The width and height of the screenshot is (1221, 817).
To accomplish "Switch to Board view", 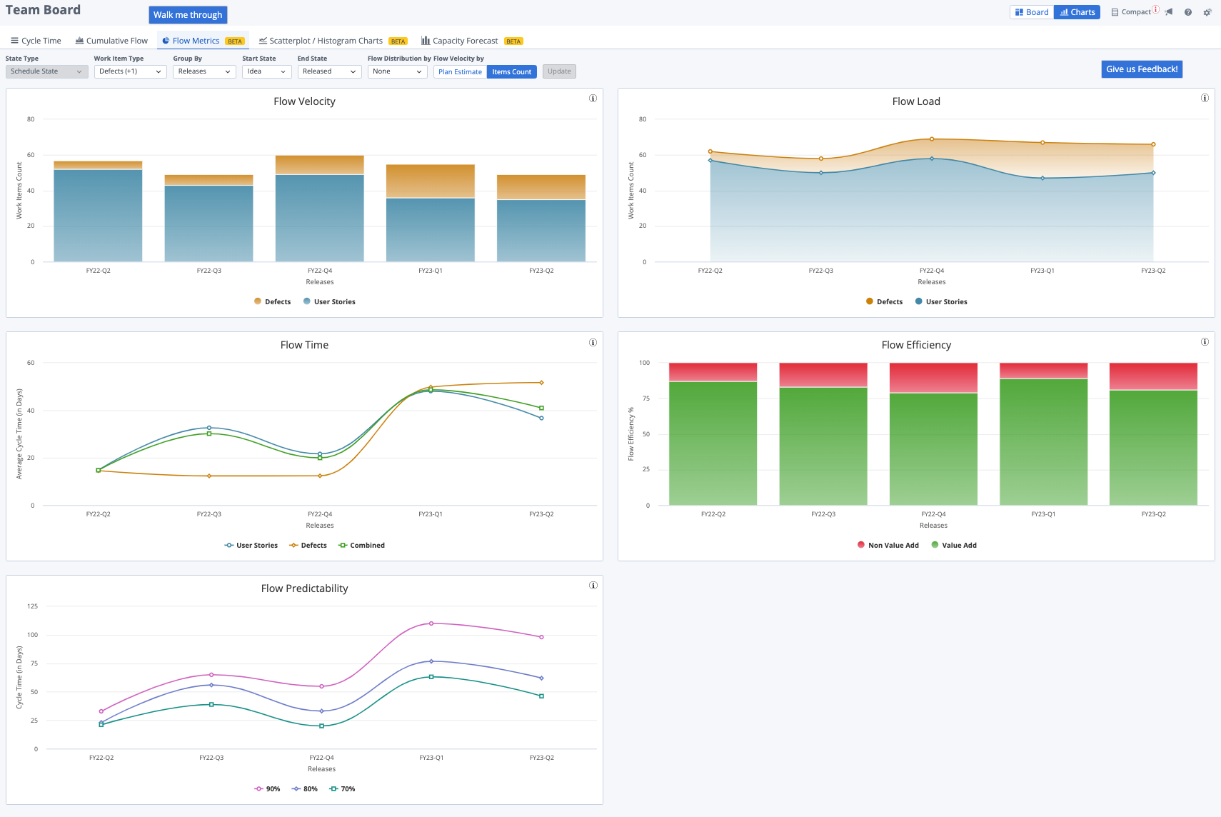I will [x=1031, y=11].
